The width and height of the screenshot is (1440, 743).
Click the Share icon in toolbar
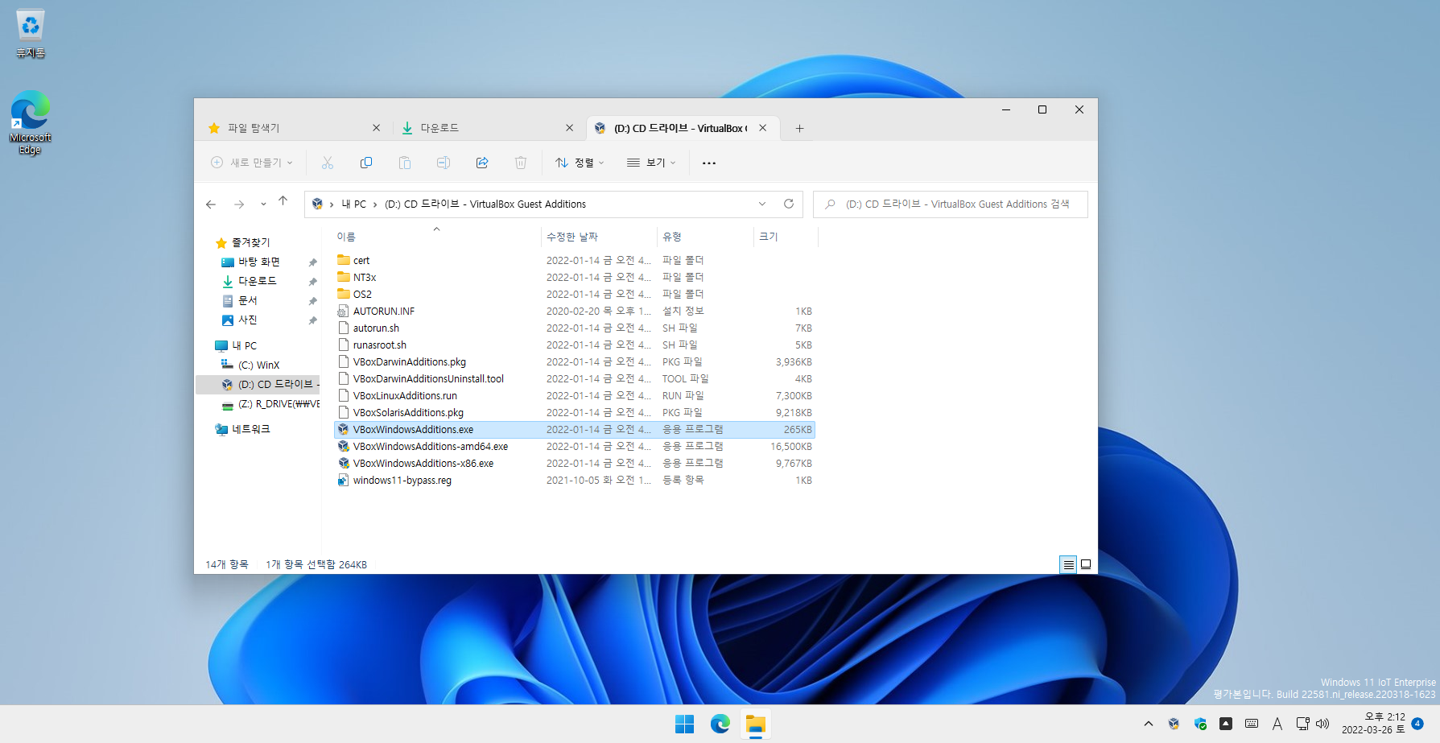[x=482, y=163]
